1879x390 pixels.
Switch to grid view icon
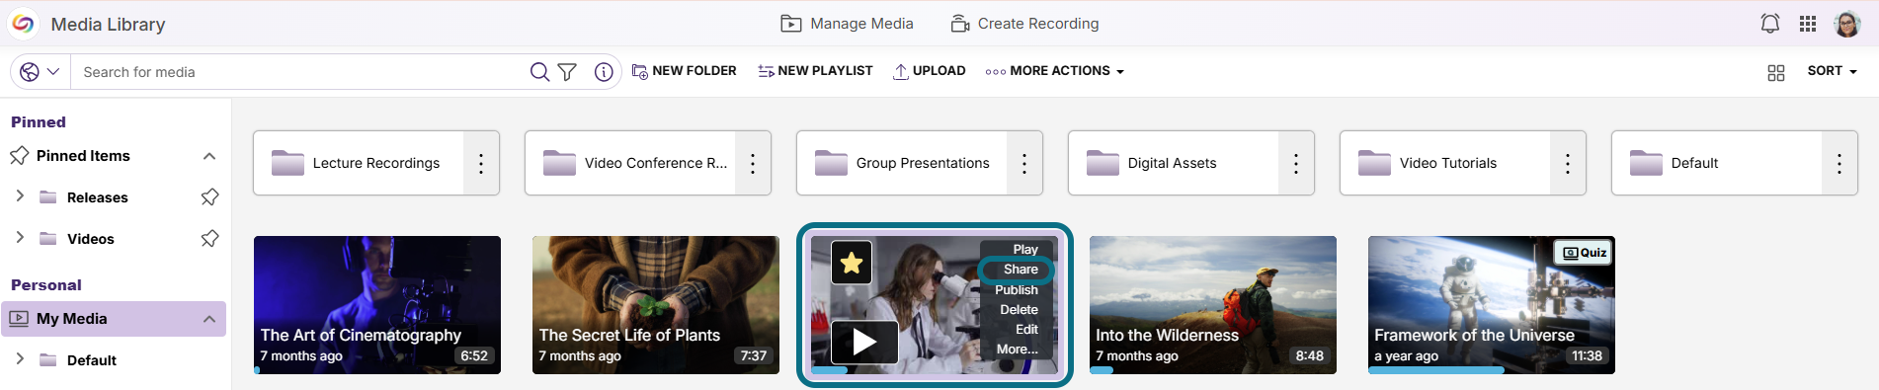coord(1776,72)
